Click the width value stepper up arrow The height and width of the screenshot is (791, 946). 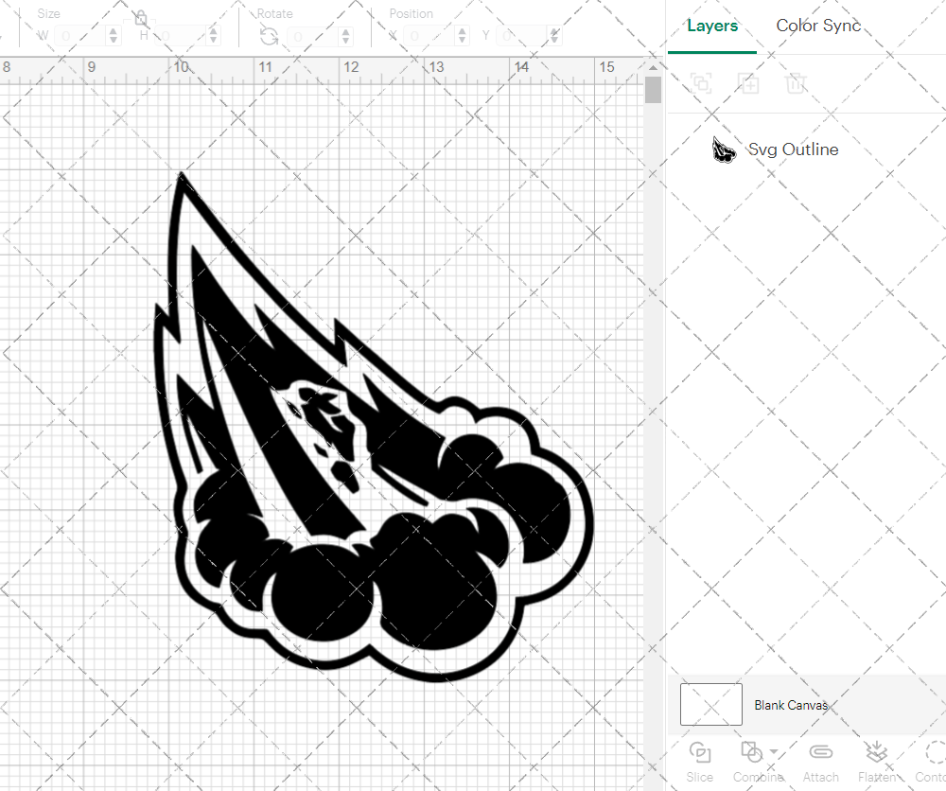tap(114, 31)
